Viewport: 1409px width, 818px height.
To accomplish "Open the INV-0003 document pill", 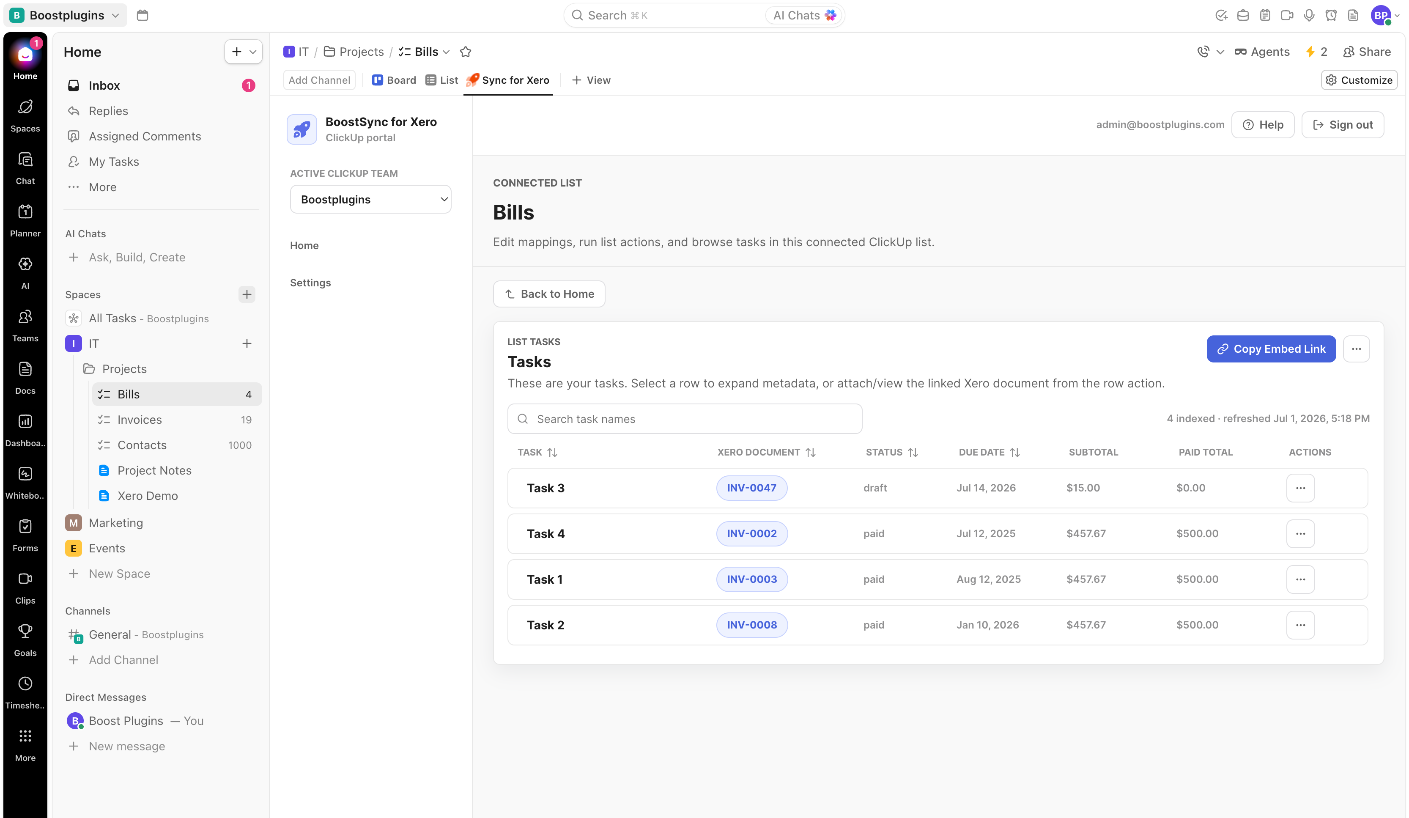I will (x=752, y=579).
